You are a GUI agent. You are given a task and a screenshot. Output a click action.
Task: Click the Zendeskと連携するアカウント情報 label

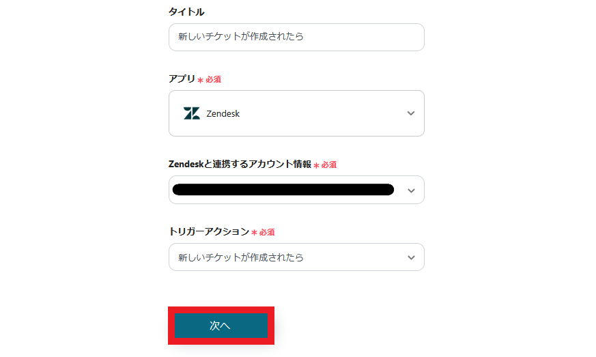click(240, 164)
